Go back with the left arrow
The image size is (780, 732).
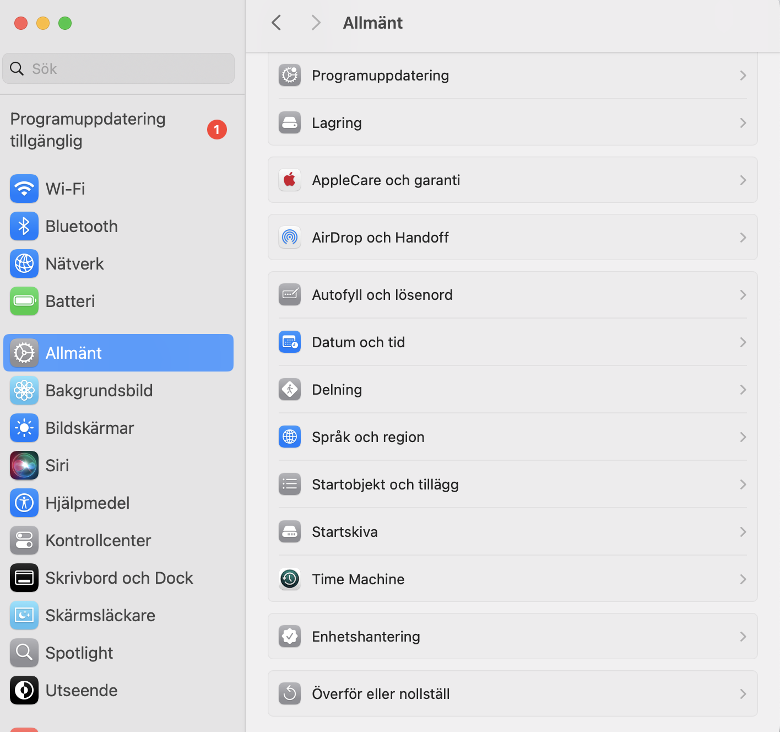(277, 23)
